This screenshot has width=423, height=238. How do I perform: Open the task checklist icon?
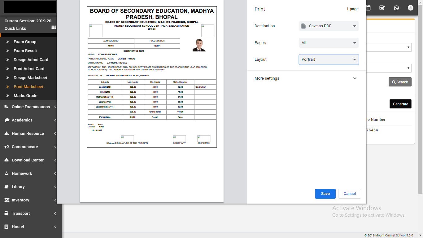tap(382, 8)
